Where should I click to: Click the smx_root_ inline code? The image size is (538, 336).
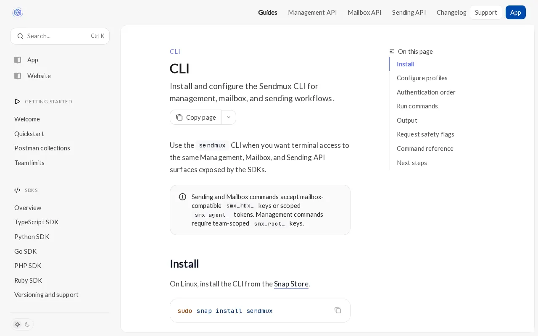click(x=269, y=223)
